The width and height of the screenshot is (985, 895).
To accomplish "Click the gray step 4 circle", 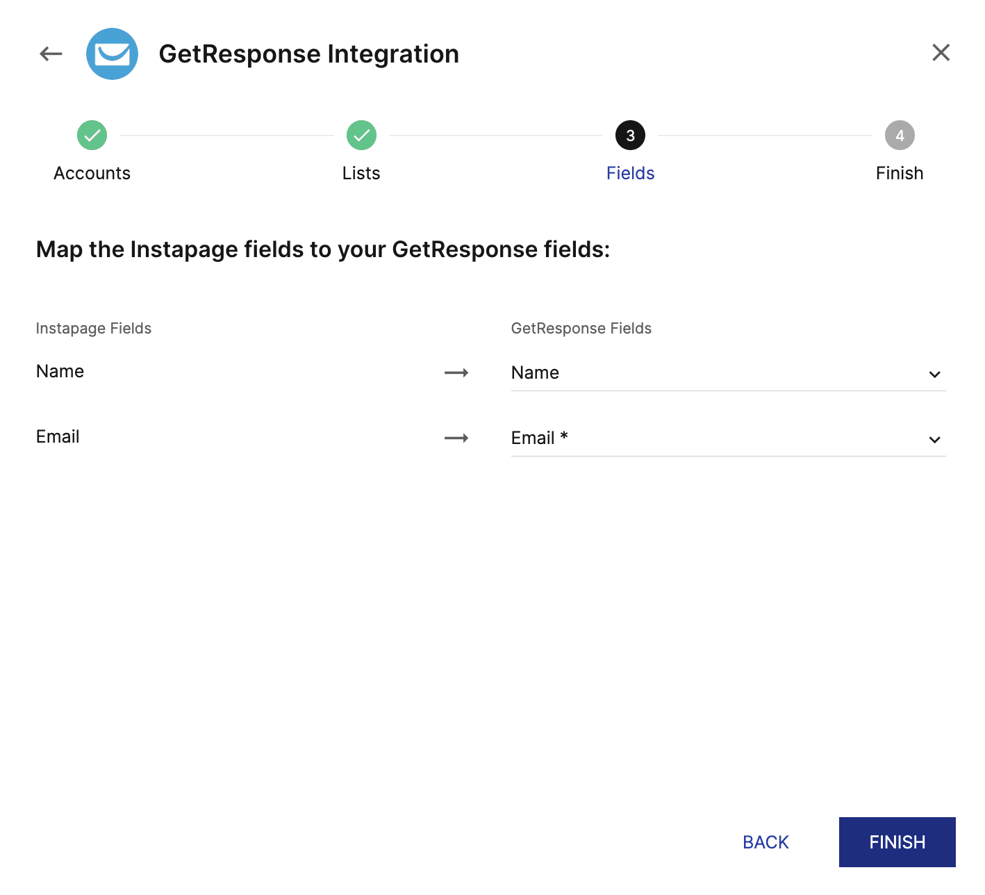I will [900, 135].
